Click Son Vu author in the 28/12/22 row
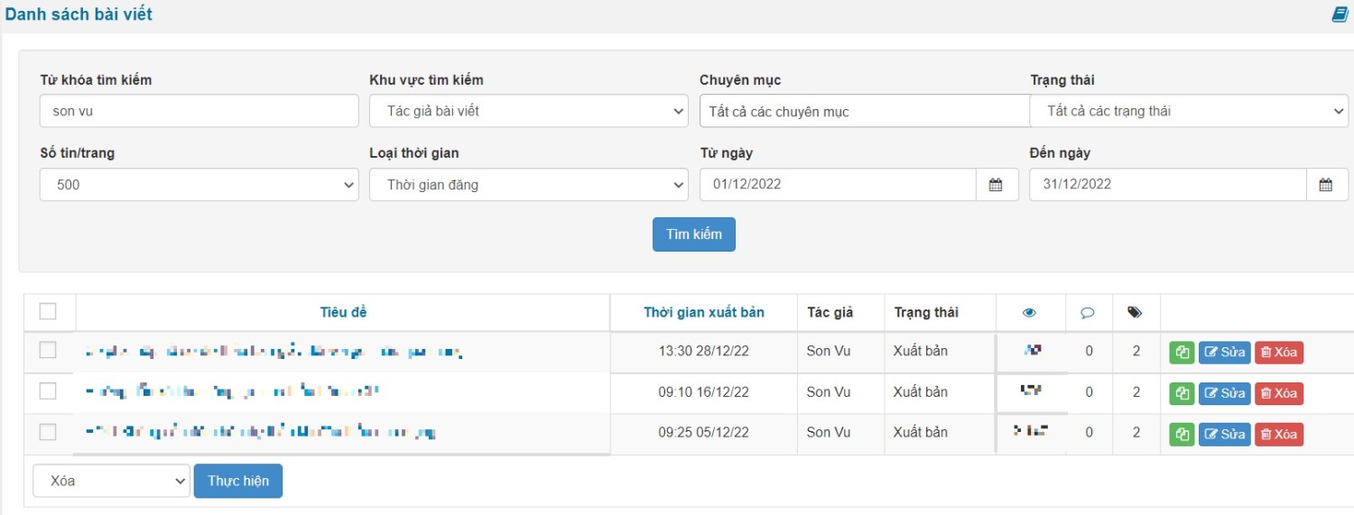Screen dimensions: 1354x515 (x=829, y=351)
